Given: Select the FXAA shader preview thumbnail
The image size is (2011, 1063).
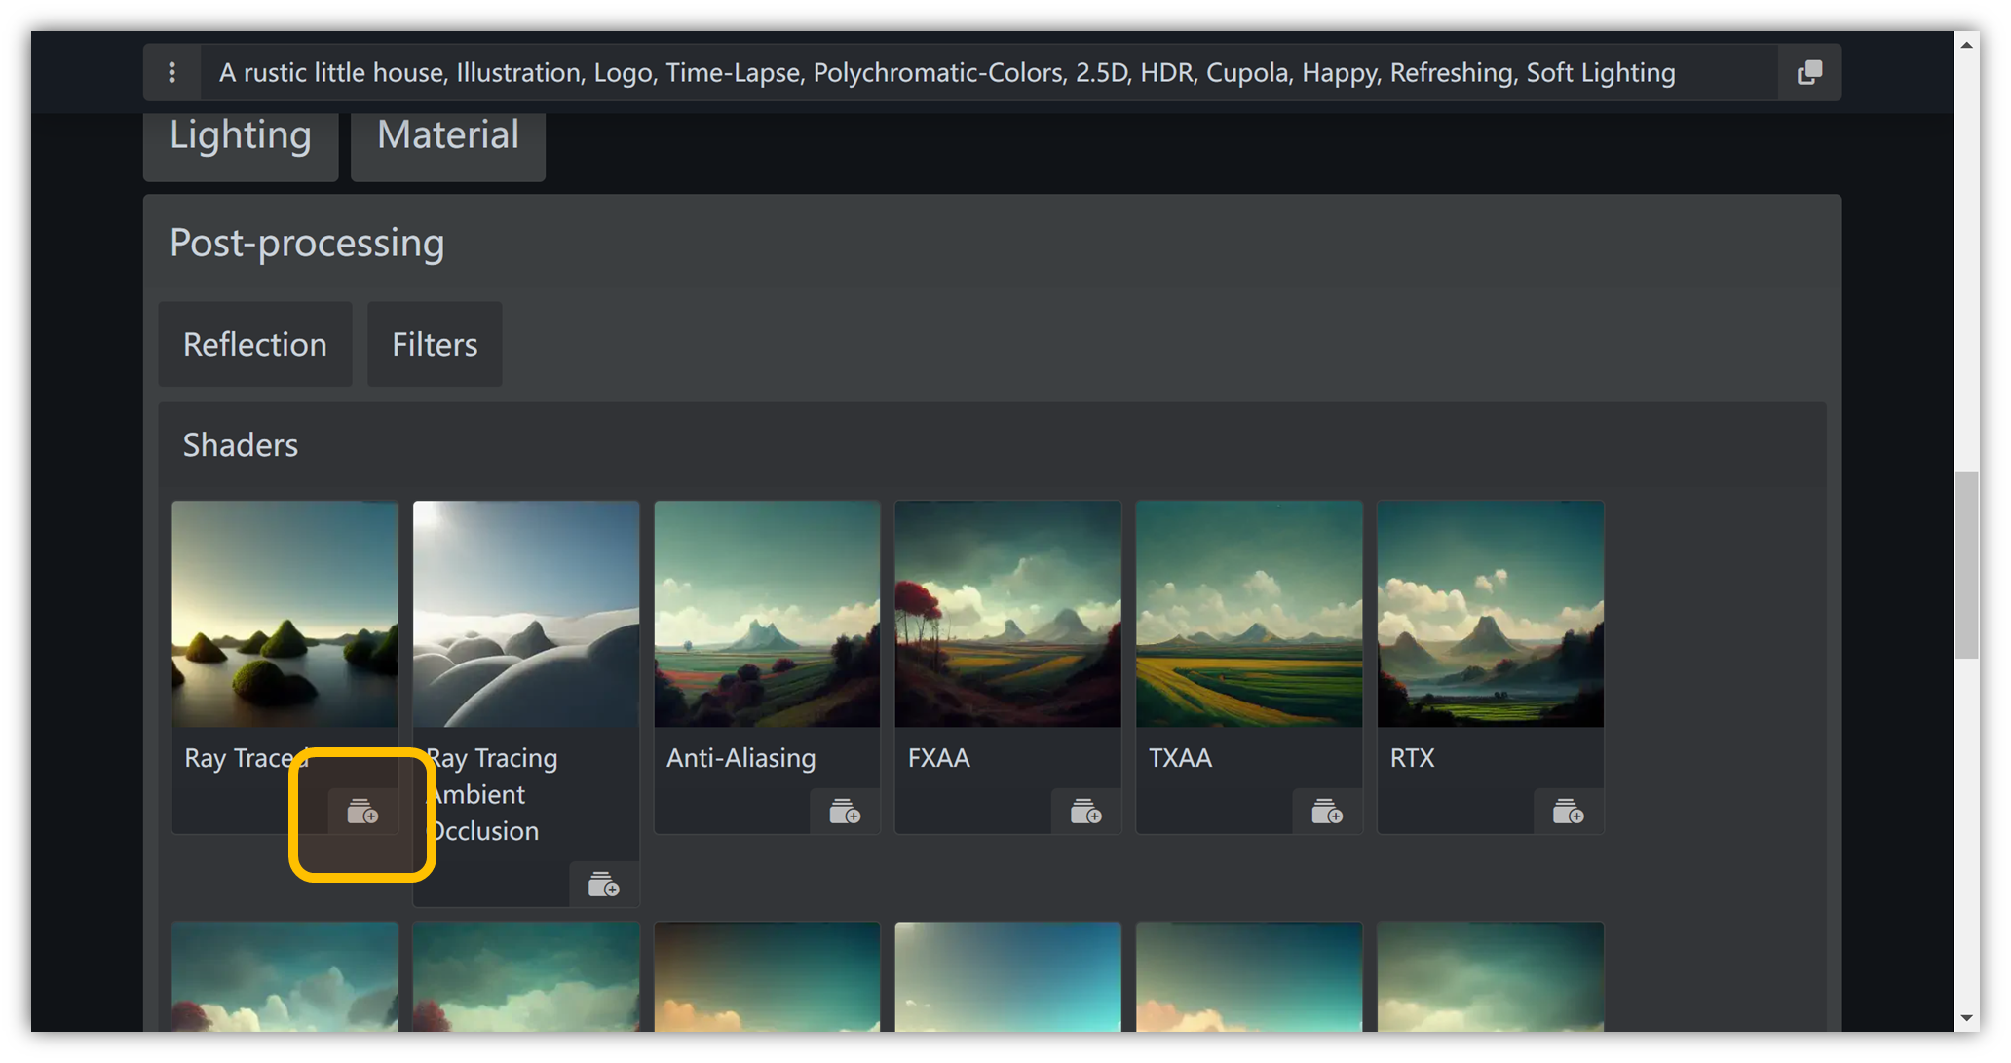Looking at the screenshot, I should coord(1006,615).
